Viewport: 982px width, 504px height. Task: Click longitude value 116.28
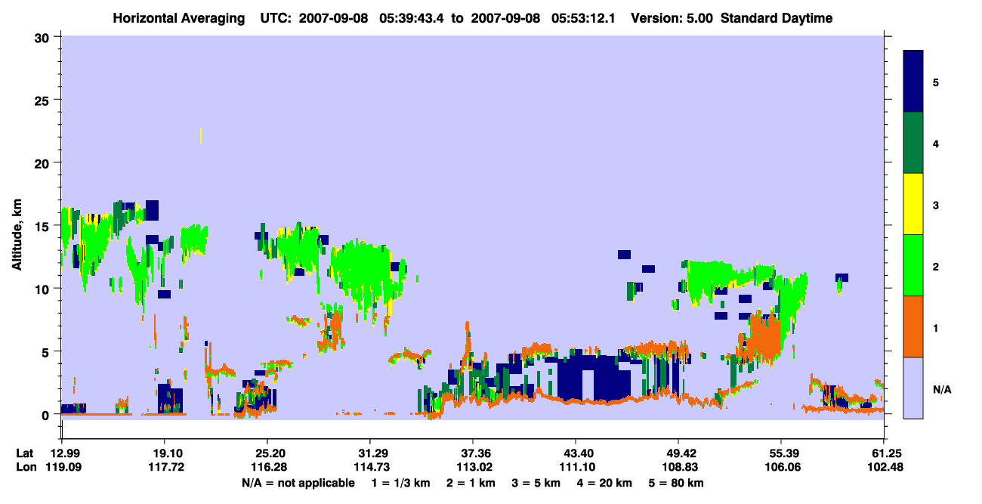point(267,467)
